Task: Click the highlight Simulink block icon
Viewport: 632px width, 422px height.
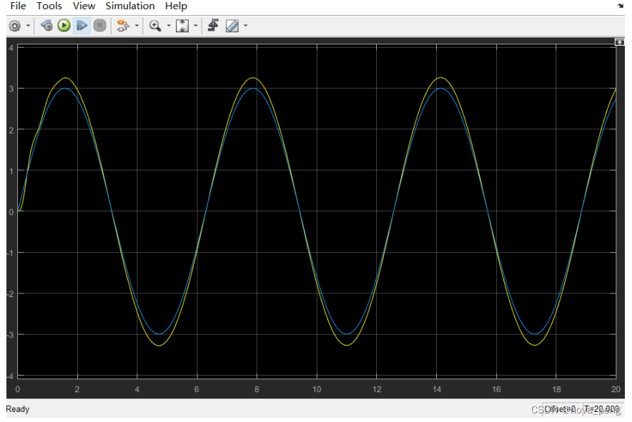Action: [123, 26]
